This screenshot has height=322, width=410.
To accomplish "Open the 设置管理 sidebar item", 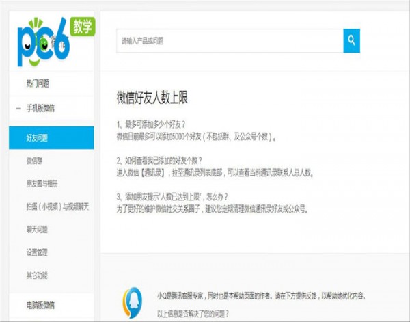I will 37,252.
